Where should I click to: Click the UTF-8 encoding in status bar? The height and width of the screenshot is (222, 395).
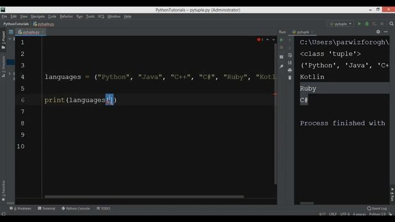[345, 214]
